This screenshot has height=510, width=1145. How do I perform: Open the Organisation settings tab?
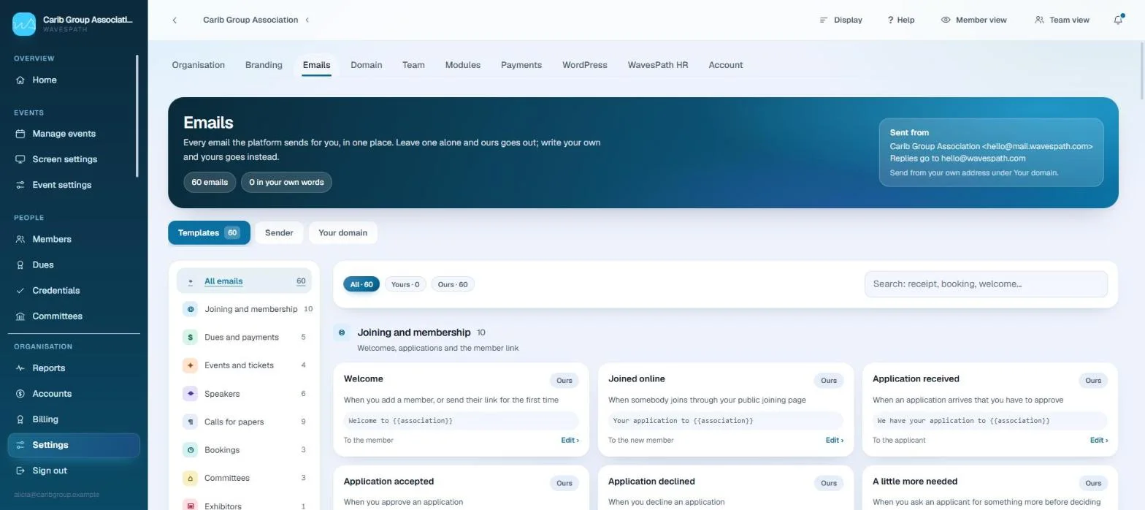199,65
